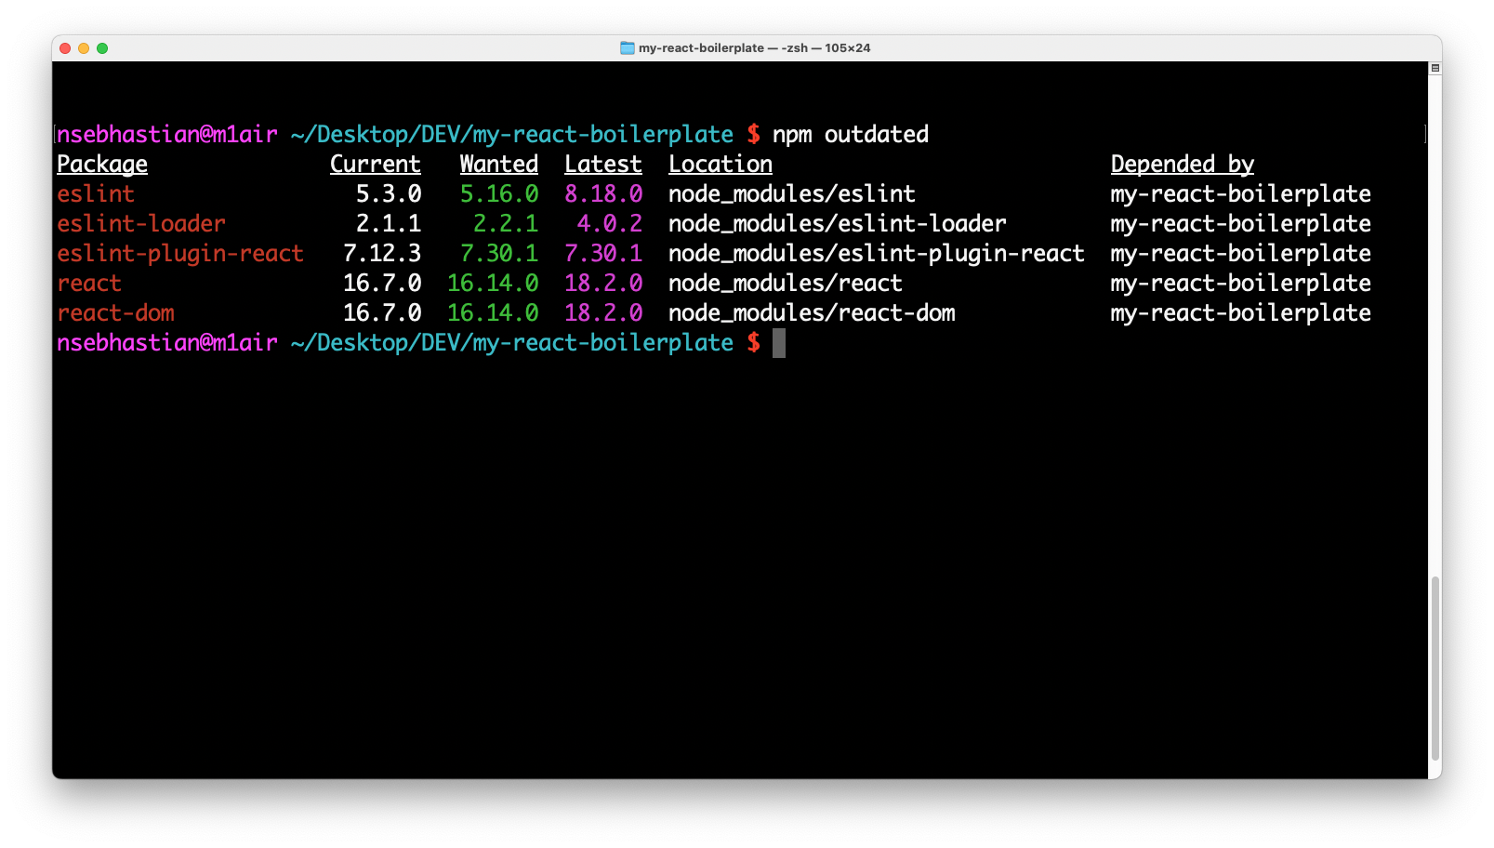Click the 'npm outdated' command text

click(x=851, y=135)
